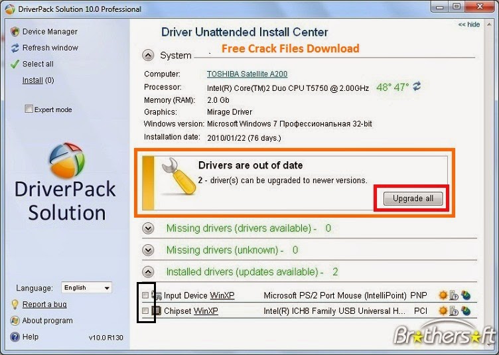
Task: Click the Help menu item
Action: (31, 336)
